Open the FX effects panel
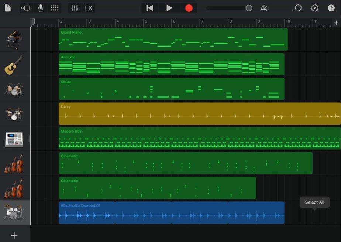The image size is (341, 242). 88,8
